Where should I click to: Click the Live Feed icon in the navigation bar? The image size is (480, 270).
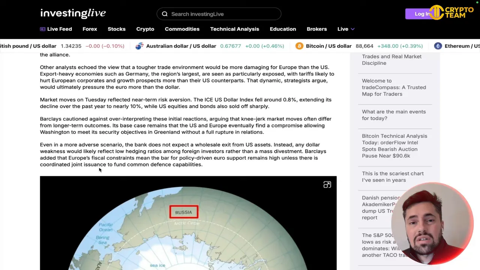point(43,29)
